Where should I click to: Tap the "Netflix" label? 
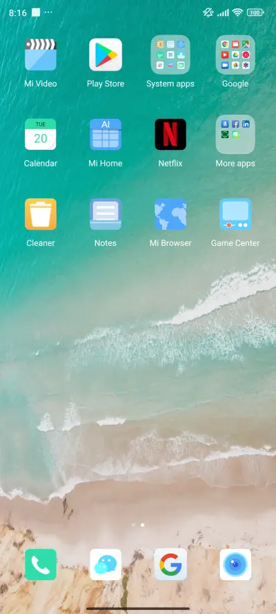click(x=170, y=163)
